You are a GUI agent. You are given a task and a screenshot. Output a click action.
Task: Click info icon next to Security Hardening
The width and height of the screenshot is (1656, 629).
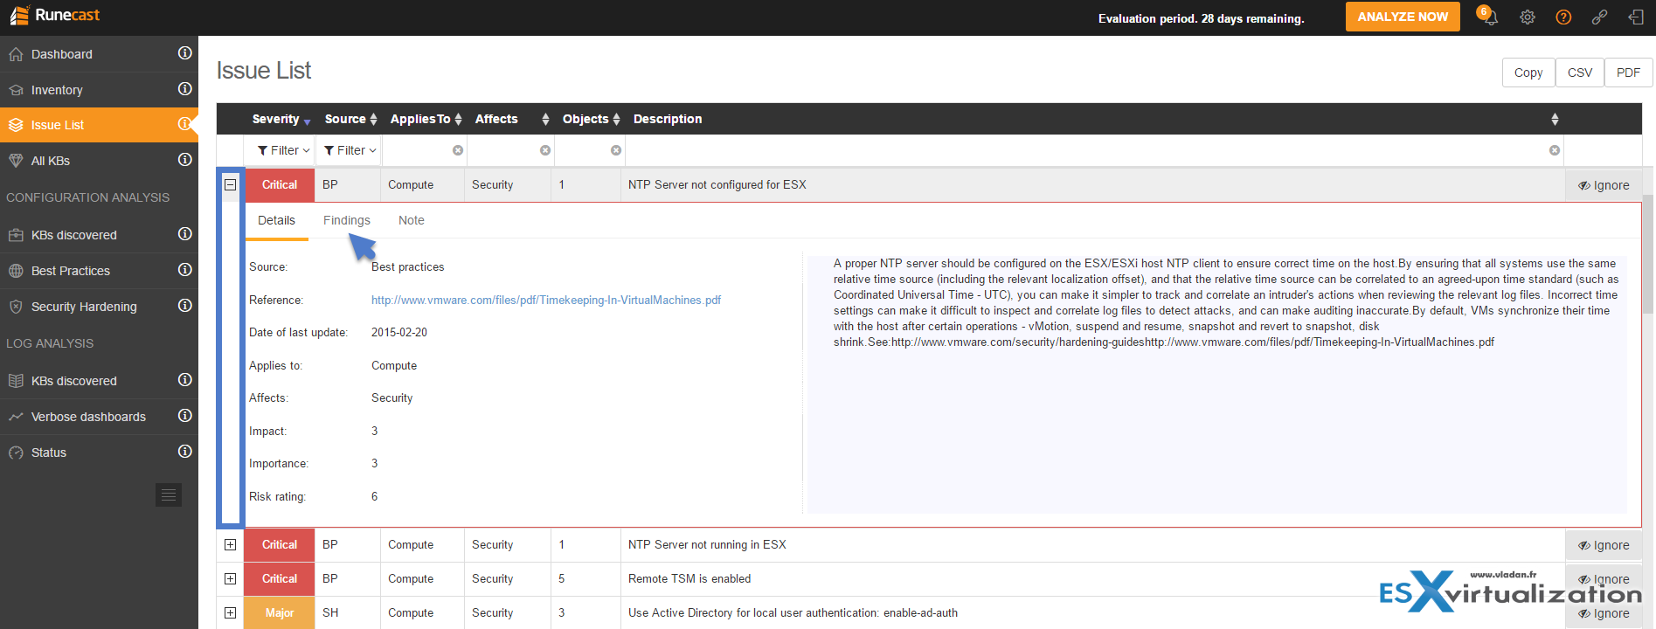pyautogui.click(x=185, y=306)
